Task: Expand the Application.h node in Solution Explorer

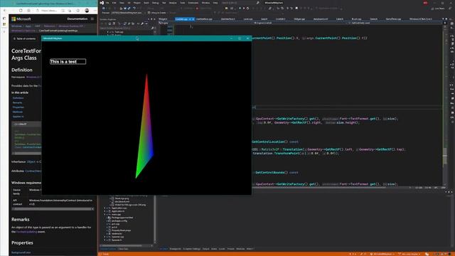Action: [105, 211]
